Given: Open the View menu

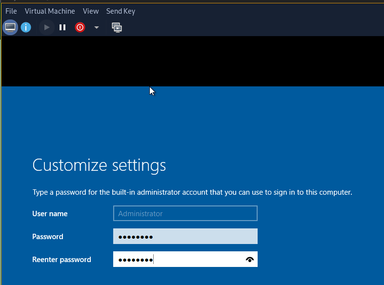Looking at the screenshot, I should [91, 11].
